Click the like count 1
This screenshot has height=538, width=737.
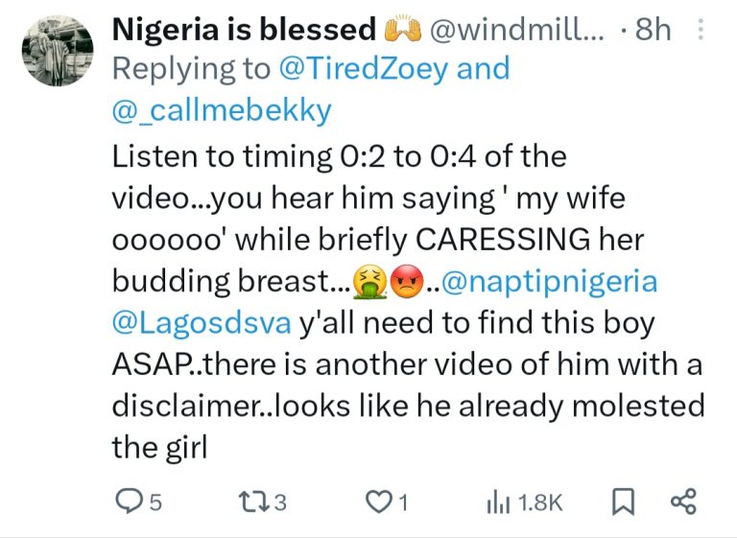click(404, 503)
